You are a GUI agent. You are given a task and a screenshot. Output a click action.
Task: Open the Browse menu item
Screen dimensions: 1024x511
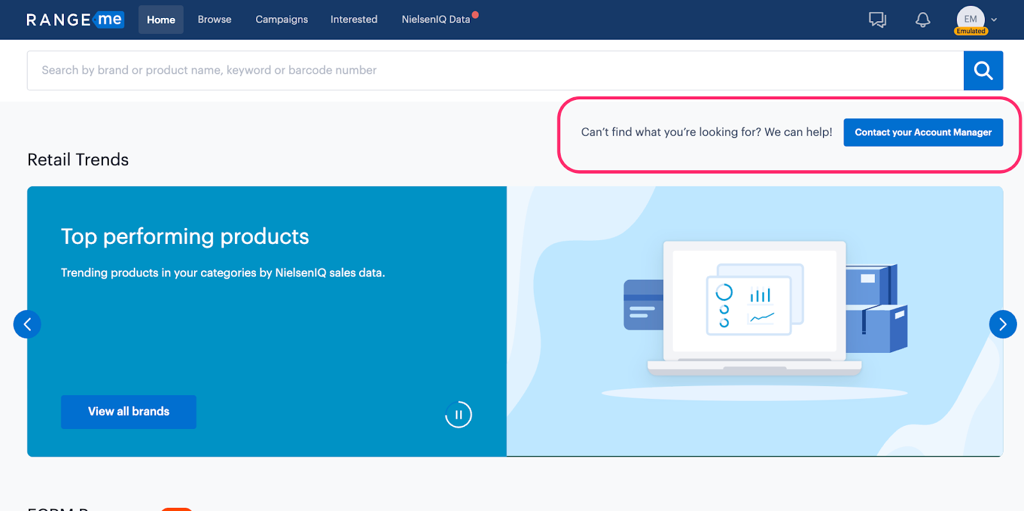click(214, 20)
